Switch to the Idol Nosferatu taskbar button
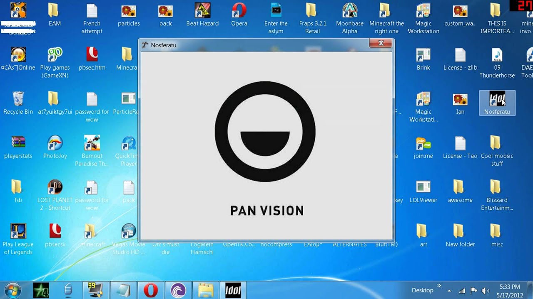533x299 pixels. coord(233,290)
